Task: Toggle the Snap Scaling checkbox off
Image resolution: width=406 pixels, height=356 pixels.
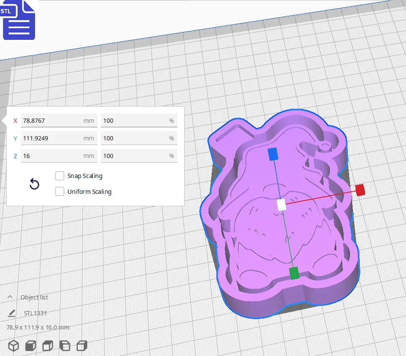Action: tap(59, 175)
